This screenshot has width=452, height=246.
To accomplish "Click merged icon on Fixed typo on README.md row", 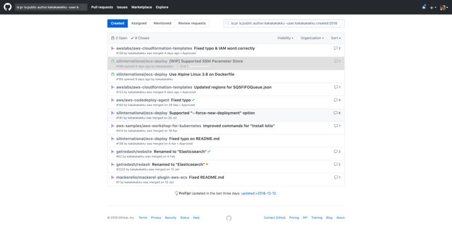I will pyautogui.click(x=113, y=139).
